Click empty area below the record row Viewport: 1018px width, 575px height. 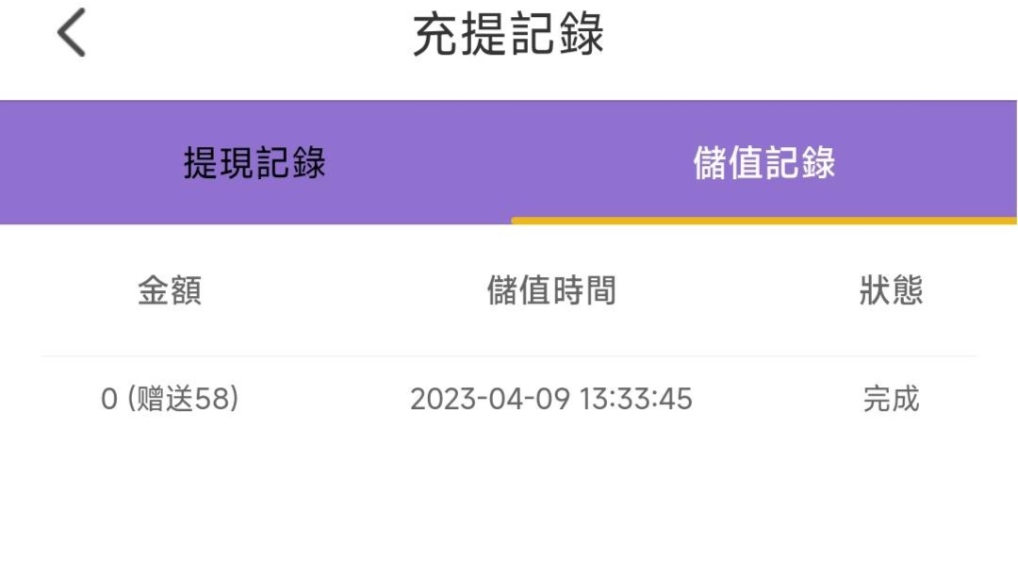click(x=509, y=500)
